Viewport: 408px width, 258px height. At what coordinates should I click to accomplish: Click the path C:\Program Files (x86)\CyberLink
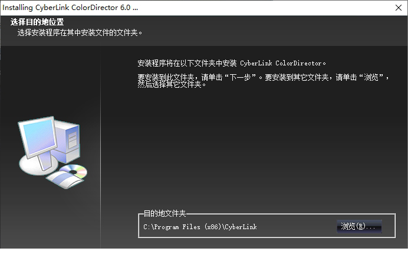pyautogui.click(x=200, y=227)
